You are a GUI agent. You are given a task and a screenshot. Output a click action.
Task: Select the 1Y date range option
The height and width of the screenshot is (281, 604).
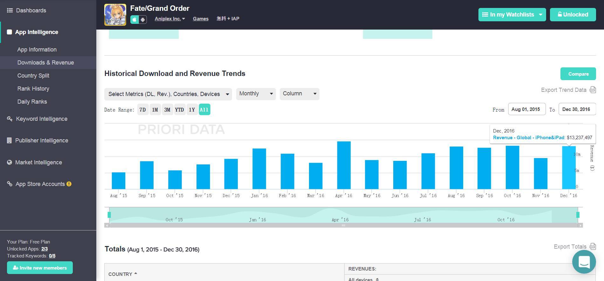pyautogui.click(x=192, y=110)
